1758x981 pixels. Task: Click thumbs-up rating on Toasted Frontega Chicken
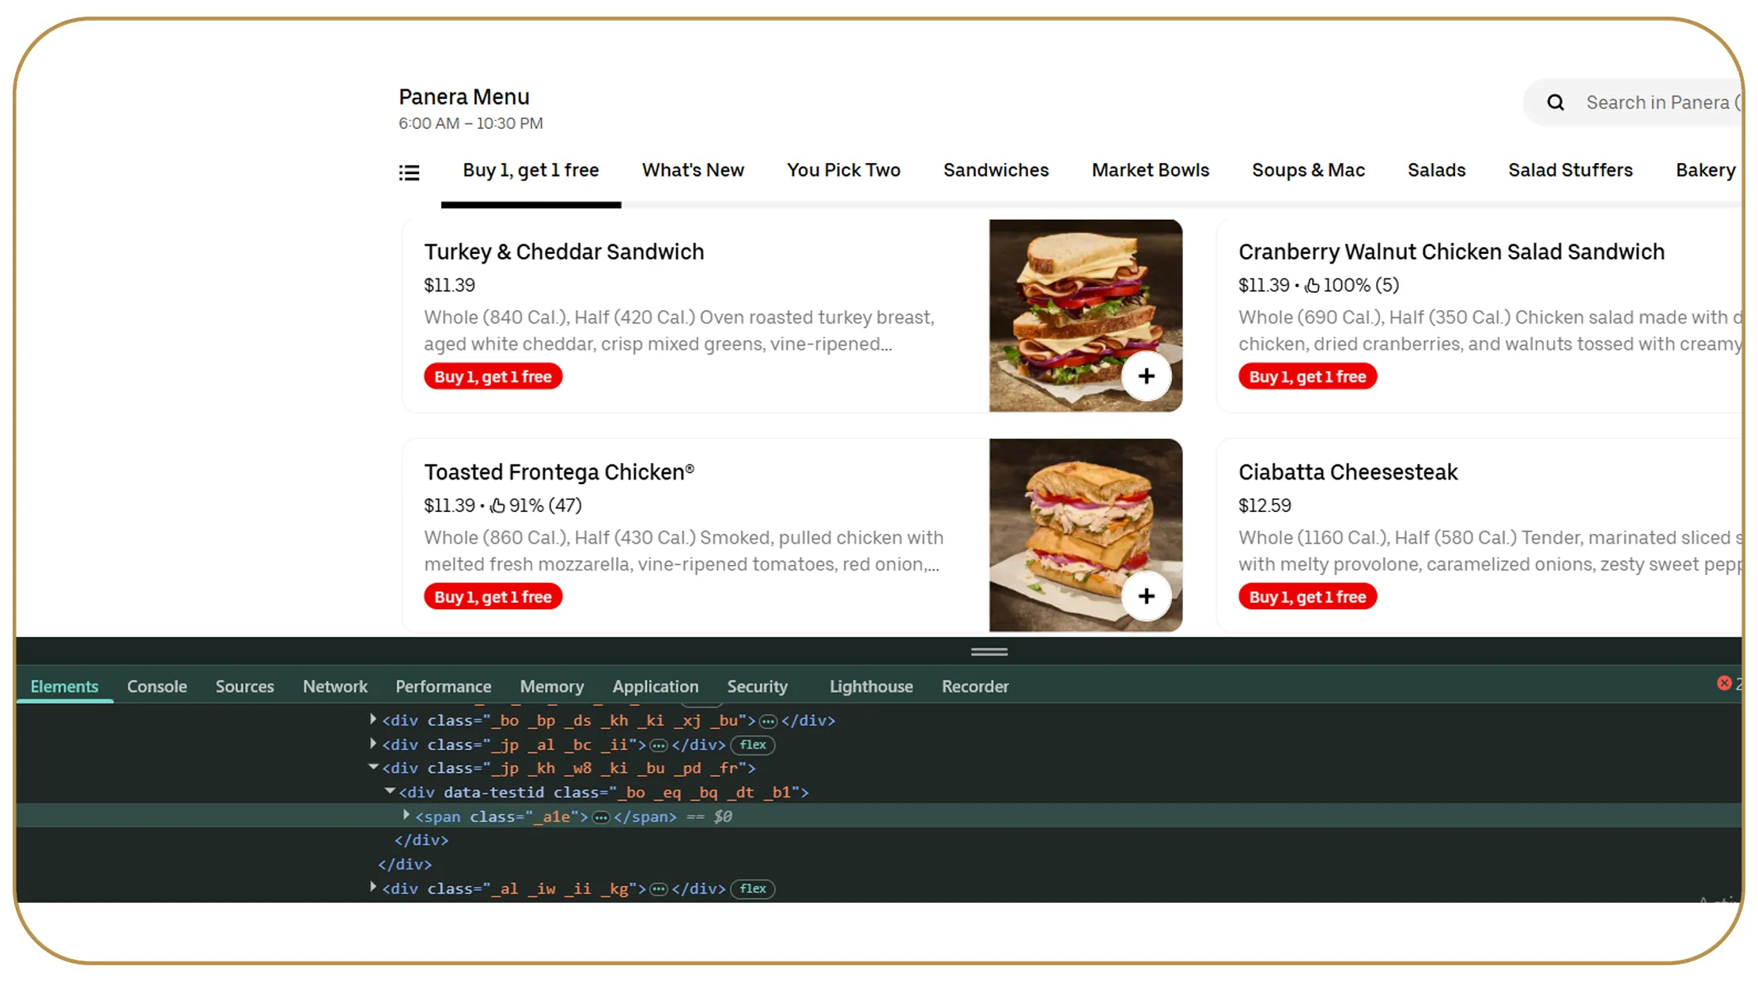(x=497, y=506)
